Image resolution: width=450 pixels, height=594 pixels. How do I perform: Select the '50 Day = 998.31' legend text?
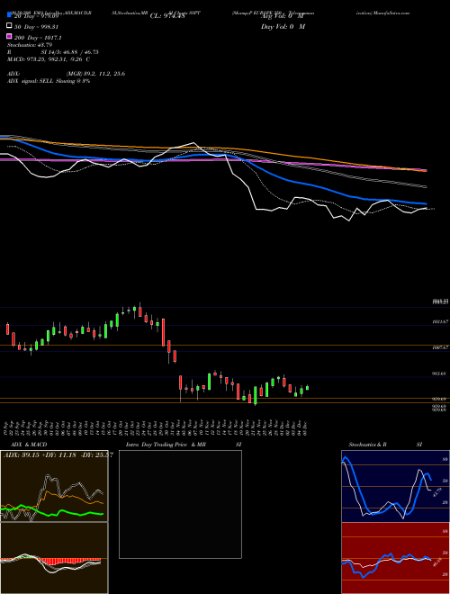coord(36,27)
